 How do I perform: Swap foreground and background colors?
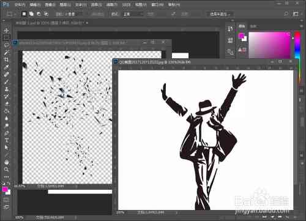(x=9, y=184)
